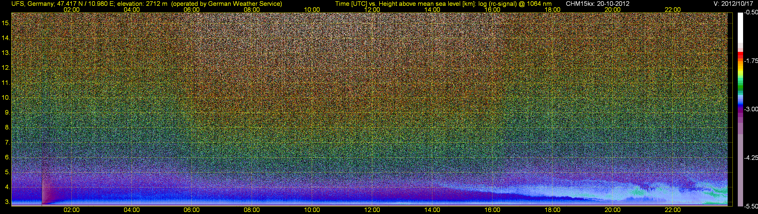Click the -1.75 color scale label
Image resolution: width=758 pixels, height=214 pixels.
751,61
